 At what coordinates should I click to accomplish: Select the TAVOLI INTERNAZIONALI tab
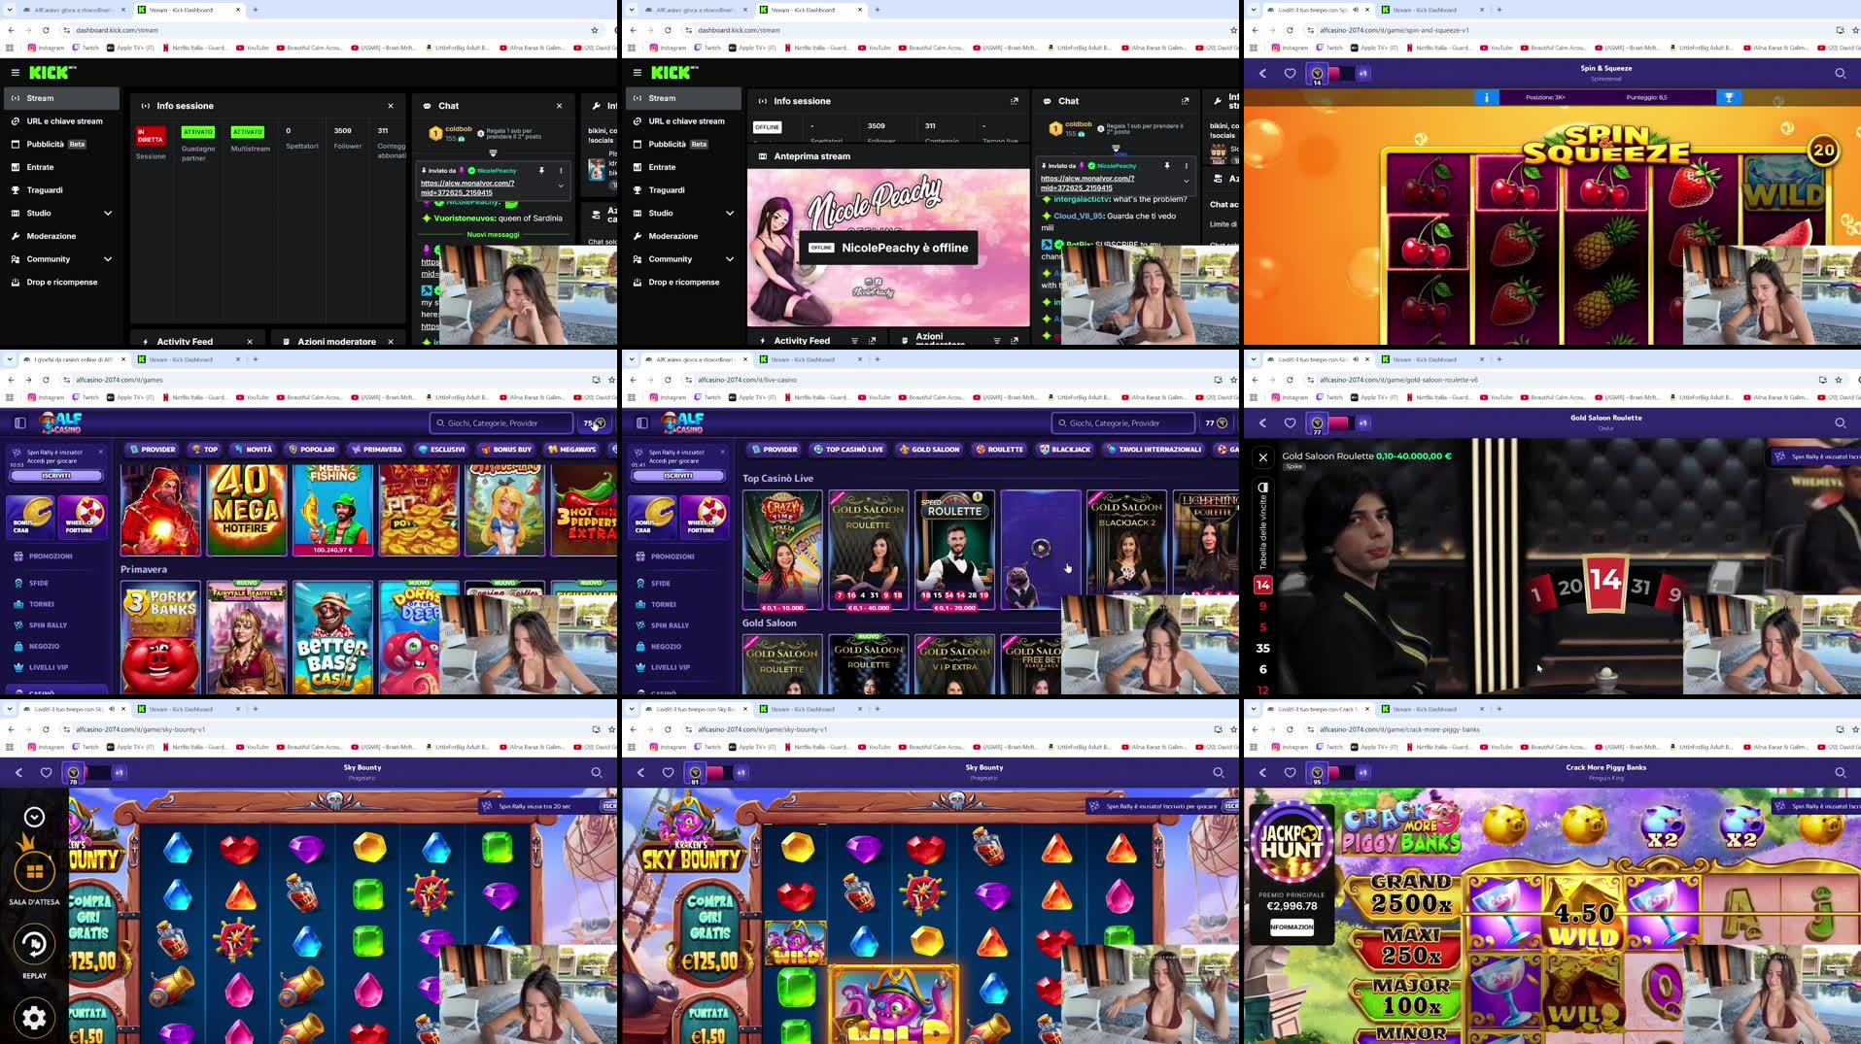(x=1153, y=450)
